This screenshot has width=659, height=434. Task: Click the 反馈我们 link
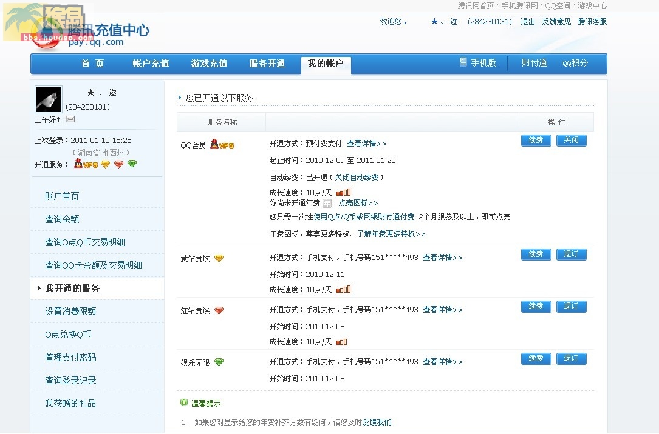tap(377, 422)
